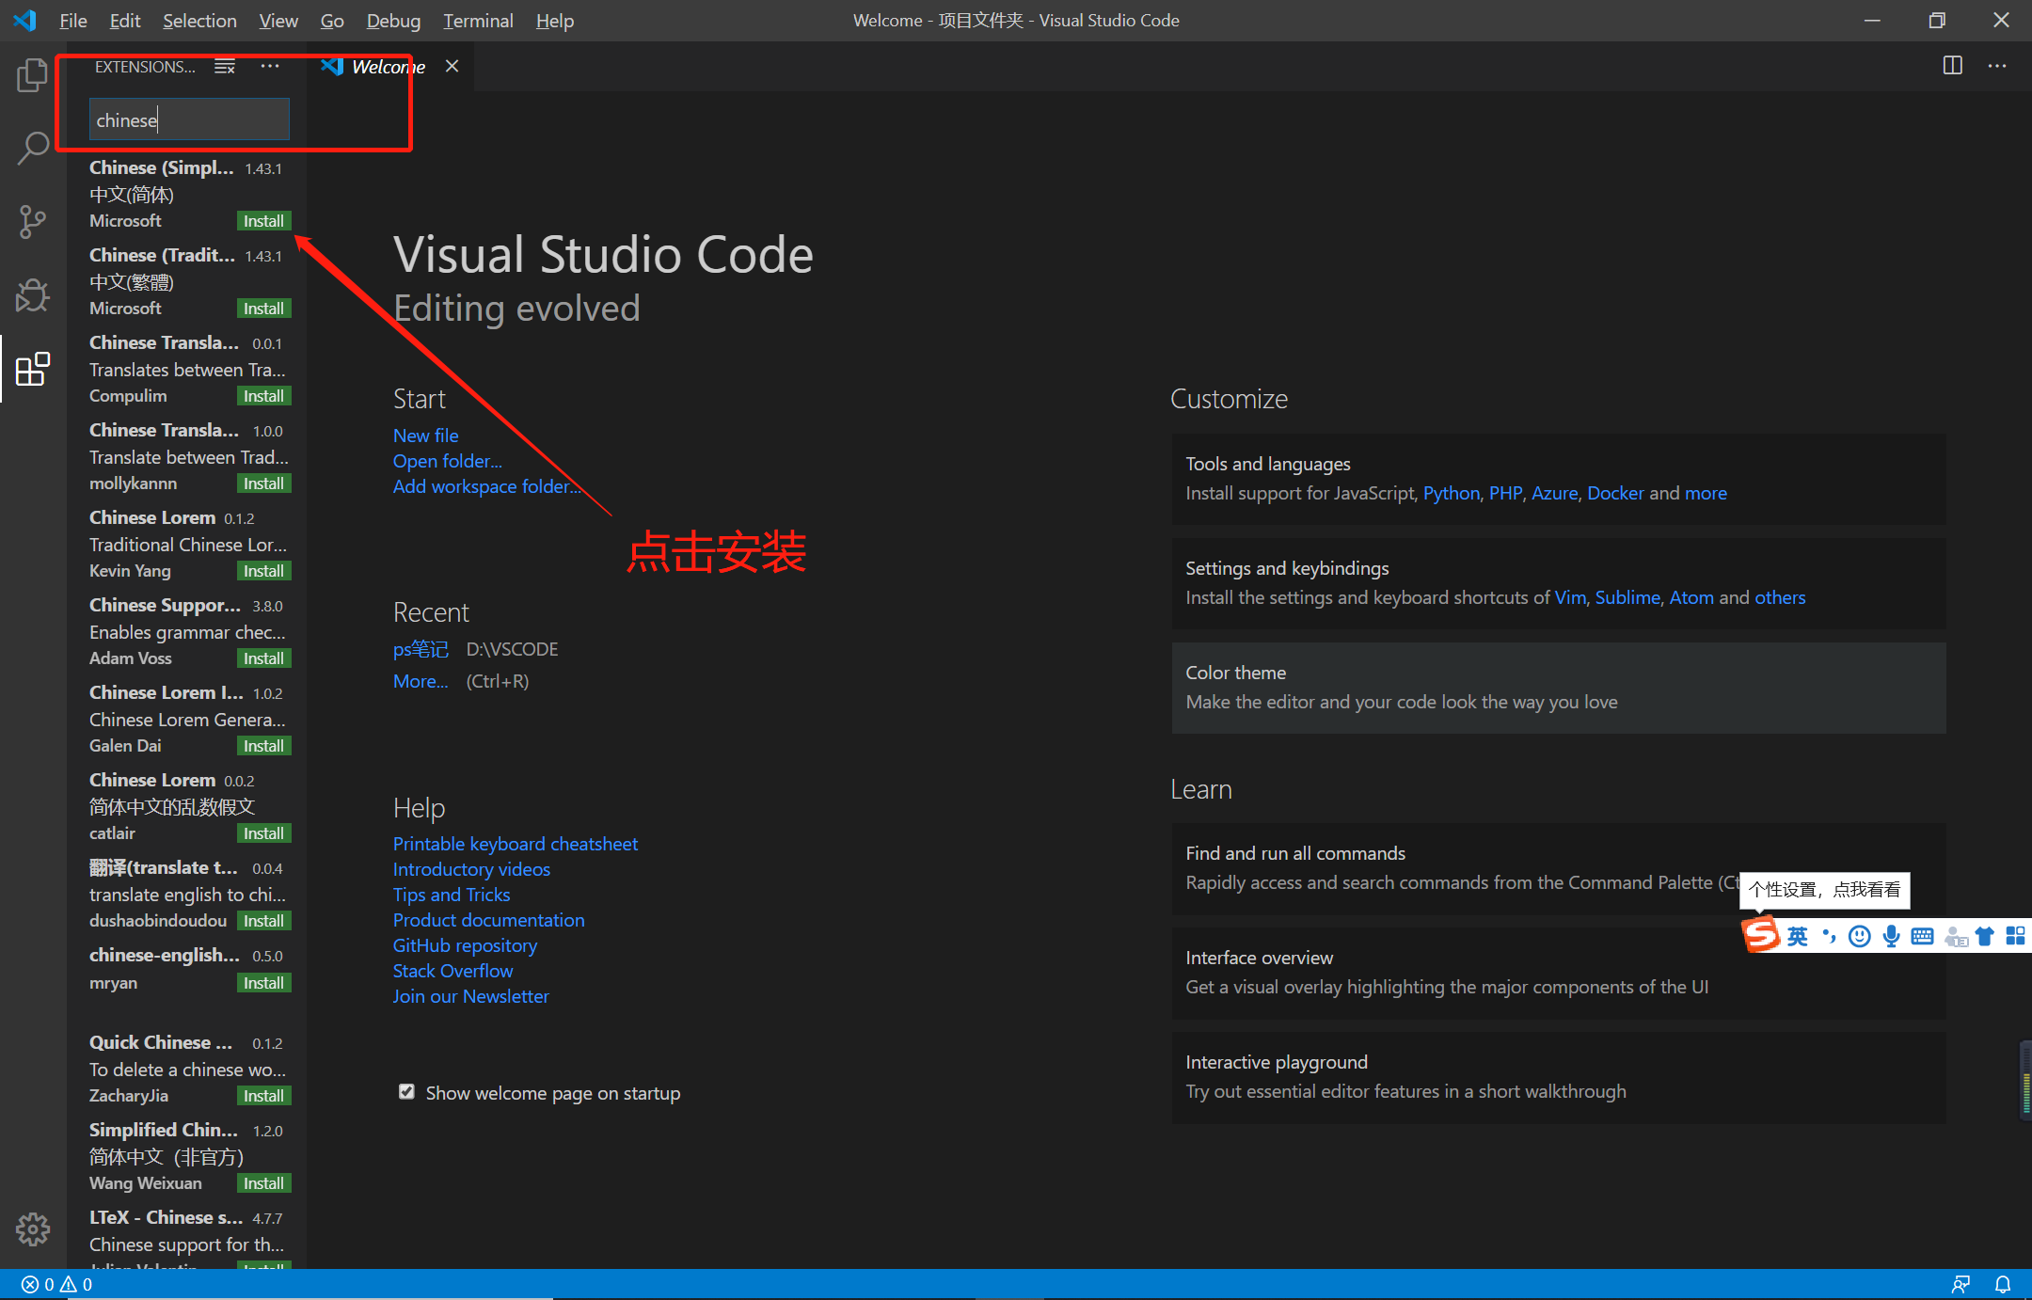Image resolution: width=2032 pixels, height=1300 pixels.
Task: Click the Extensions view icon
Action: 32,369
